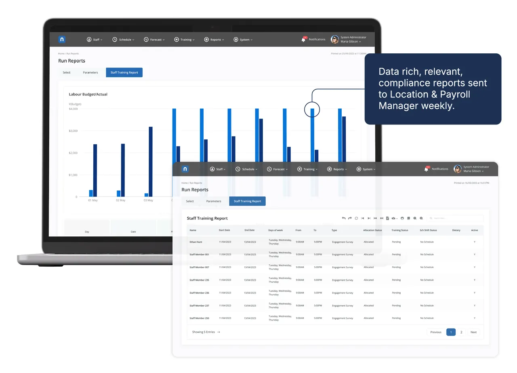The height and width of the screenshot is (373, 517).
Task: Select the Staff Member 235 row name
Action: [x=199, y=280]
